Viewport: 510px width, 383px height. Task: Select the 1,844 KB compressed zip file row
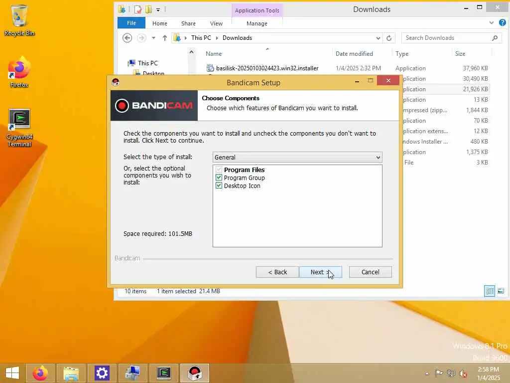point(445,110)
